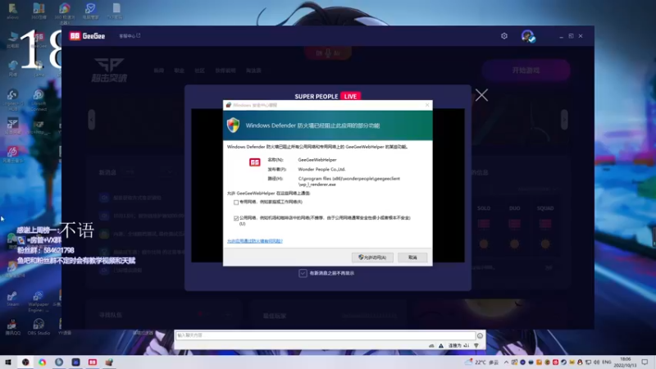Viewport: 656px width, 369px height.
Task: Open the Tencent QQ desktop shortcut
Action: click(12, 327)
